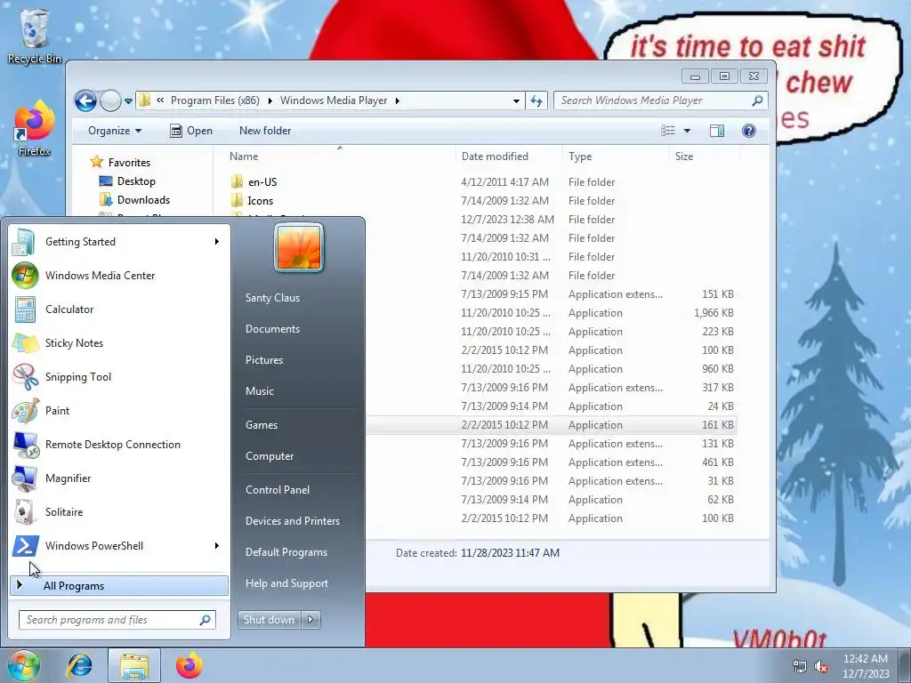The image size is (911, 683).
Task: Sort by Size column header
Action: [705, 157]
